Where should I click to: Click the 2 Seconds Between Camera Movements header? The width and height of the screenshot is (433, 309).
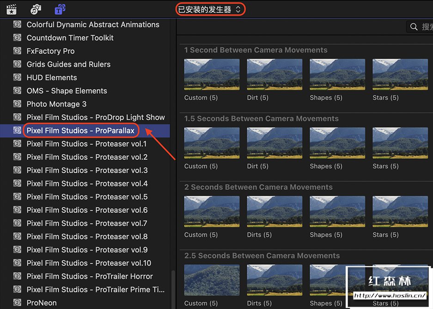tap(258, 187)
